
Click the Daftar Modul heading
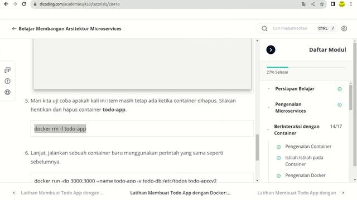click(327, 49)
